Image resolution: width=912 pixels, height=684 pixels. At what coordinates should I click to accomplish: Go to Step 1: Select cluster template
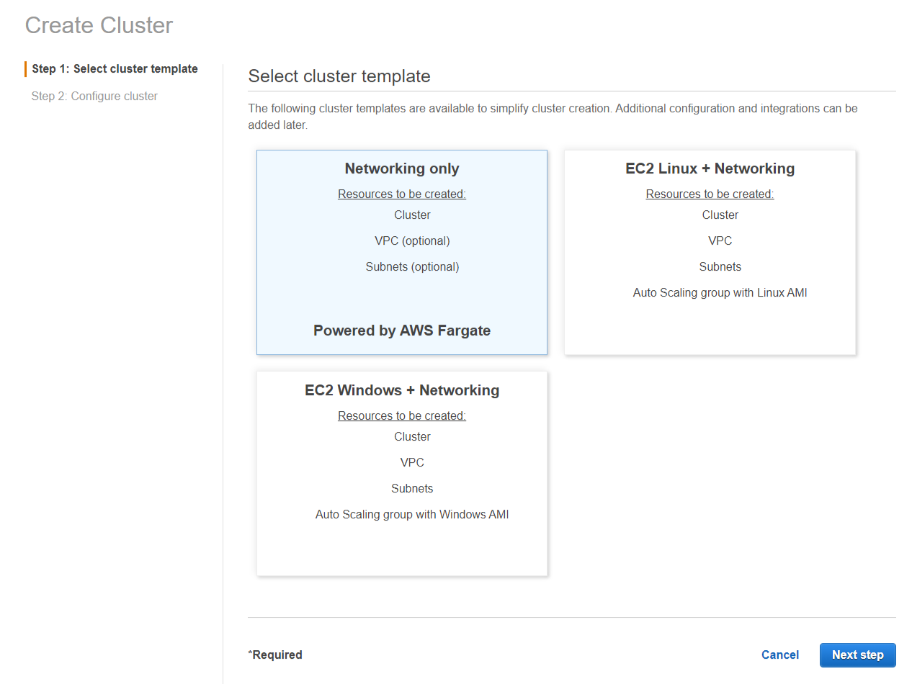pos(115,69)
